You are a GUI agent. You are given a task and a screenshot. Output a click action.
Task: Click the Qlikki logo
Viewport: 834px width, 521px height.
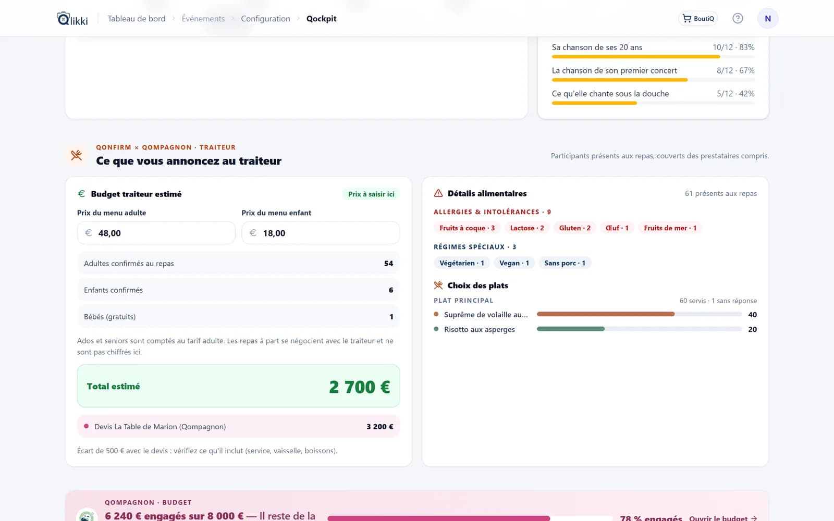click(x=72, y=19)
